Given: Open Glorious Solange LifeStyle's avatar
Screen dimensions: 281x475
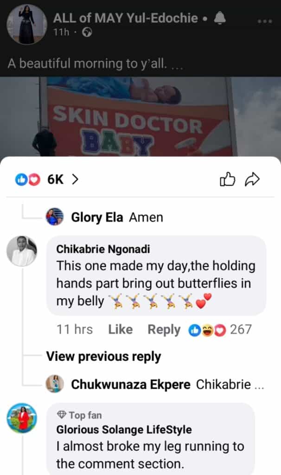Looking at the screenshot, I should [x=21, y=418].
